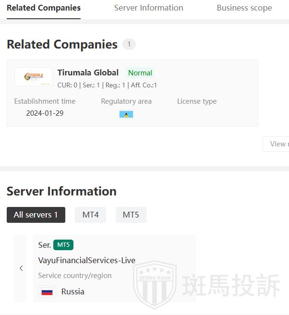Screen dimensions: 289x315
Task: Filter servers by MT4
Action: click(90, 215)
